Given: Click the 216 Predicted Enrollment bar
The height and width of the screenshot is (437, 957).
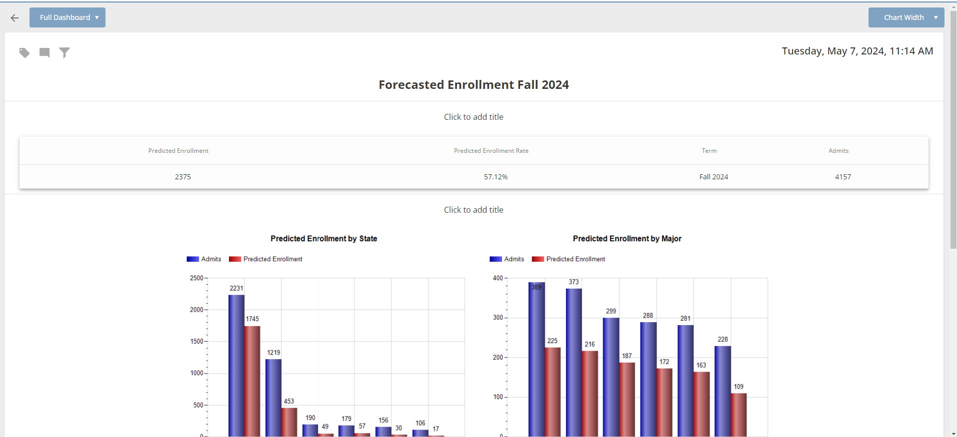Looking at the screenshot, I should point(590,394).
